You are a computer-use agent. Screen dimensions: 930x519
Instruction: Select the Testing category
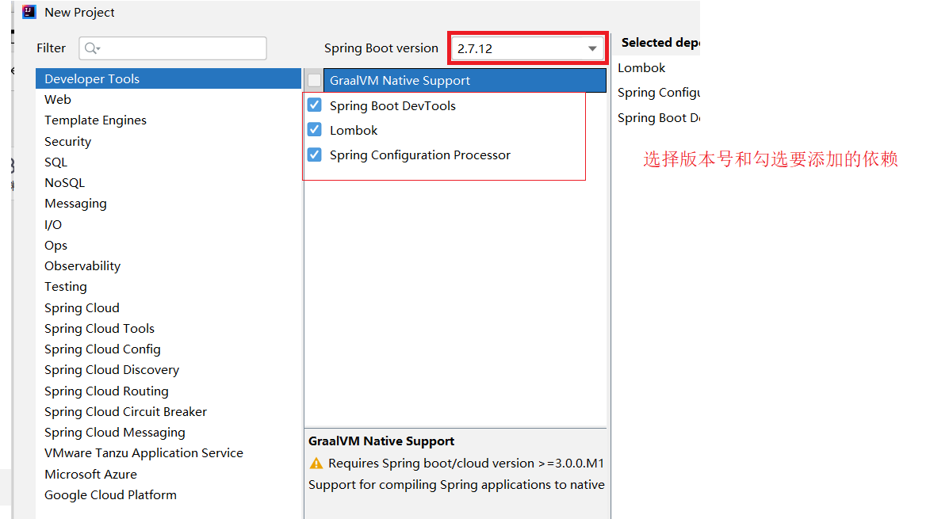[x=66, y=286]
